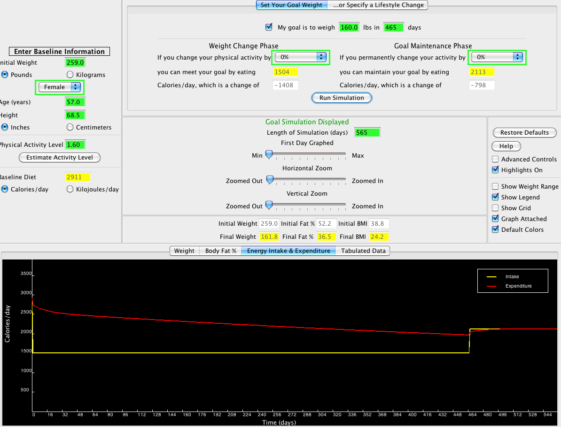Image resolution: width=561 pixels, height=427 pixels.
Task: Open Weight Change Phase activity percent dropdown
Action: [x=301, y=57]
